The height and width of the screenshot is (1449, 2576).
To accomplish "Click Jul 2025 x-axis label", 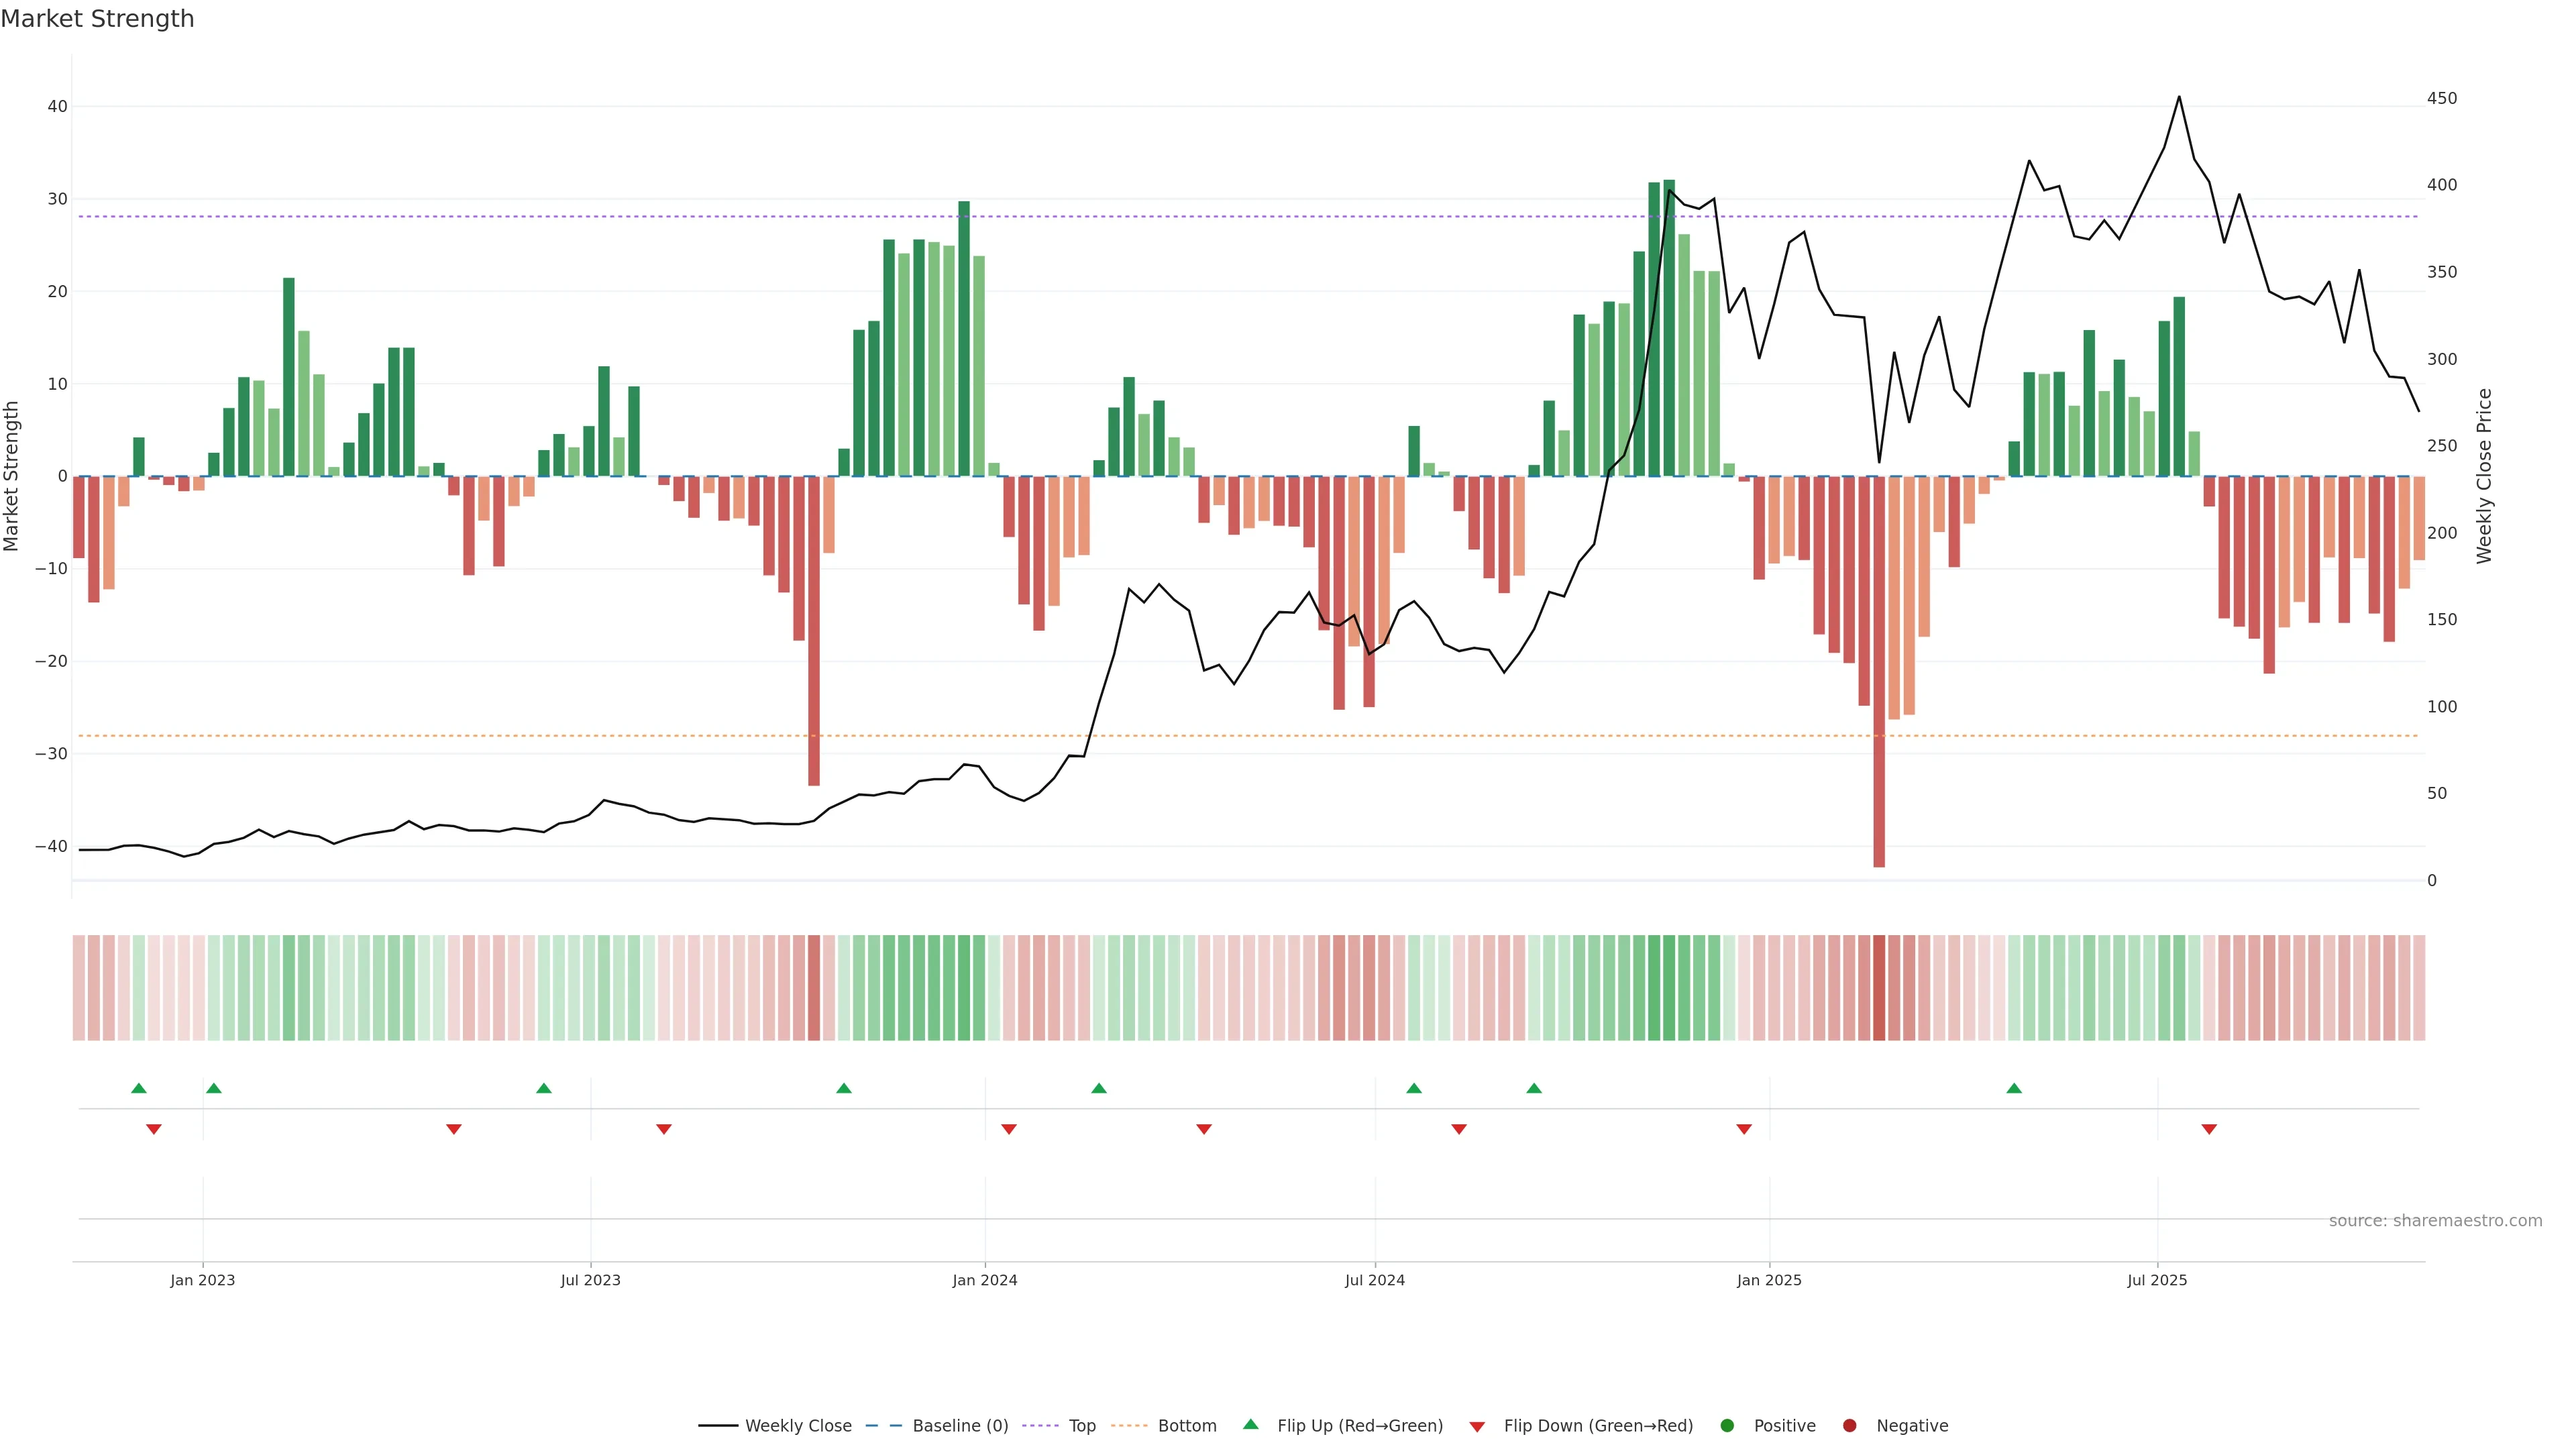I will click(x=2156, y=1280).
